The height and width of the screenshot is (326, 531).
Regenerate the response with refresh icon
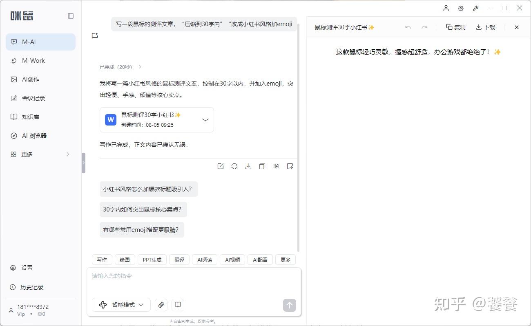click(234, 166)
